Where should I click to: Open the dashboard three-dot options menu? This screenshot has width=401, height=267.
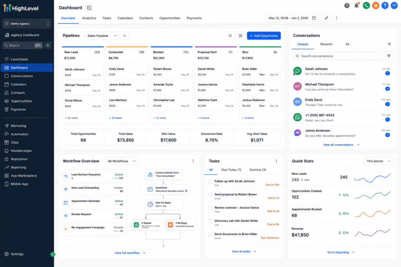pos(336,18)
